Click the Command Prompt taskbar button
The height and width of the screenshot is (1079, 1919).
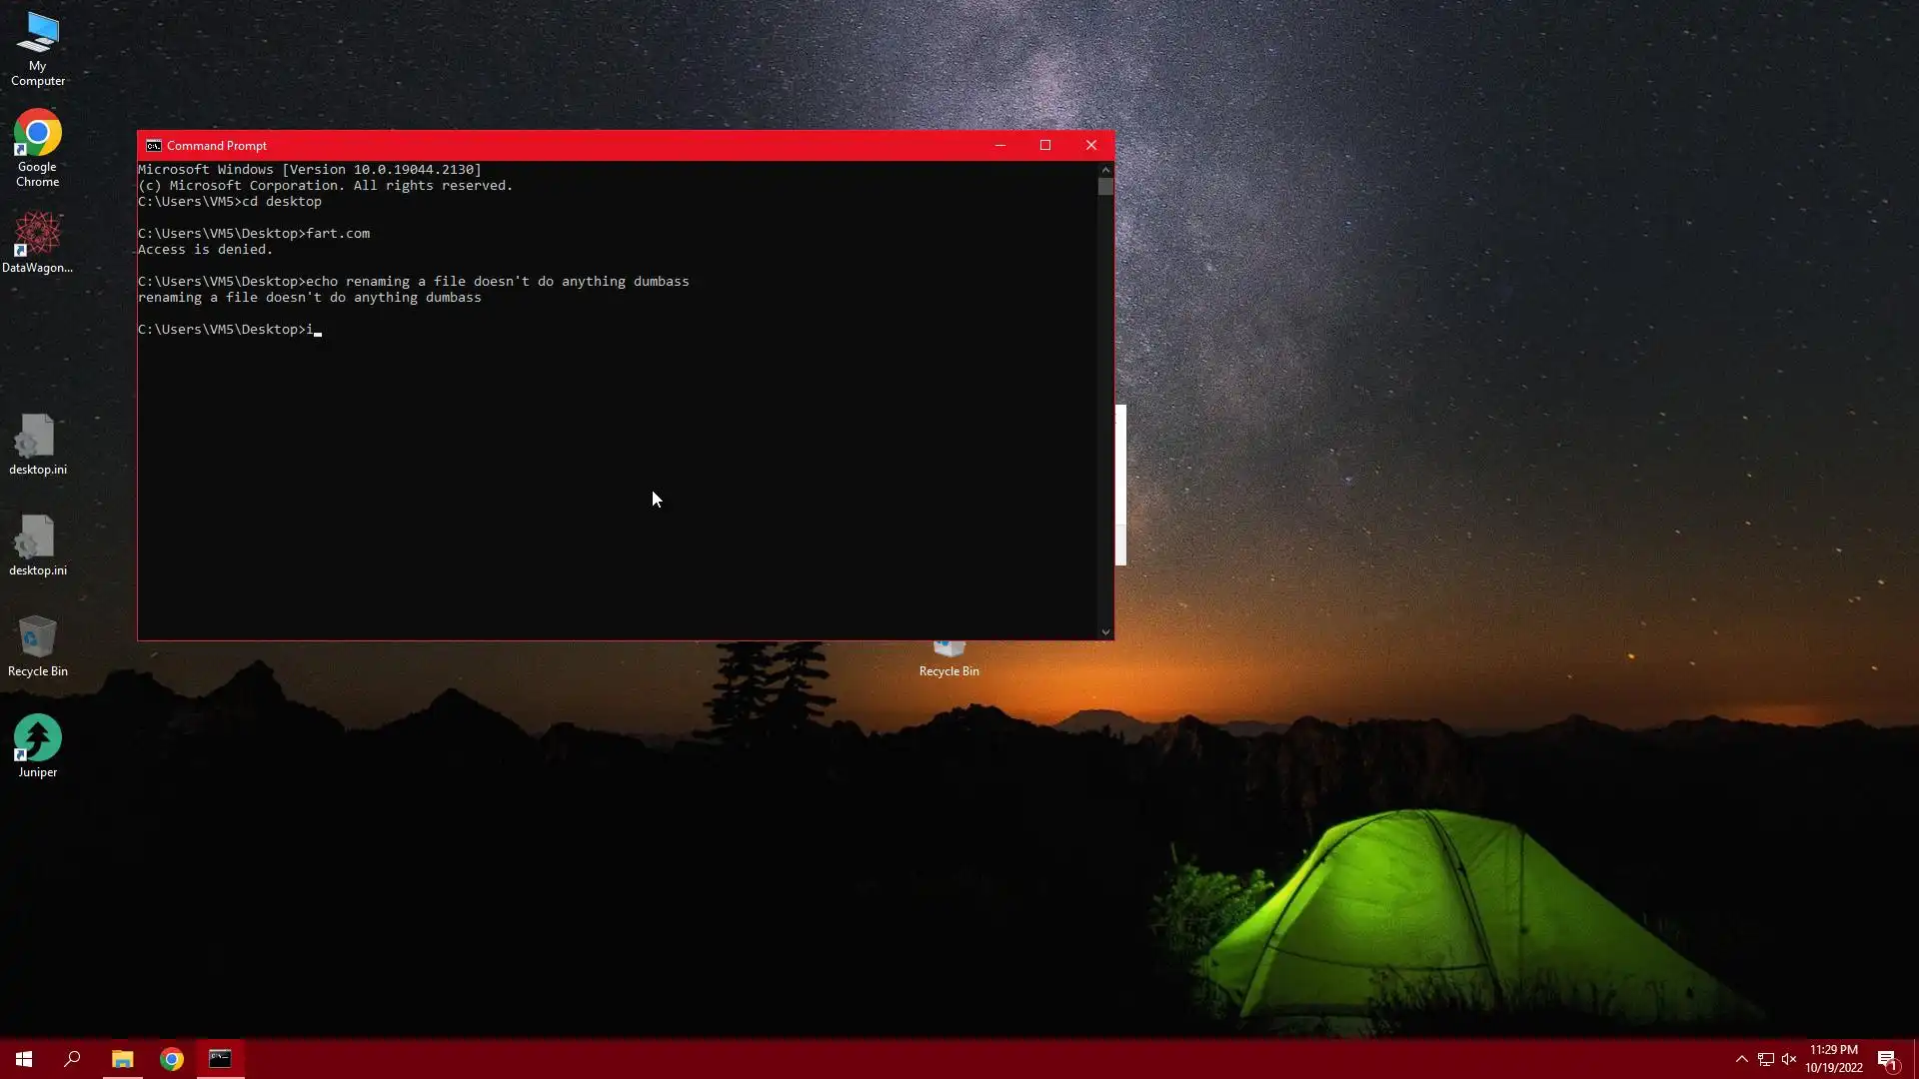pos(220,1059)
